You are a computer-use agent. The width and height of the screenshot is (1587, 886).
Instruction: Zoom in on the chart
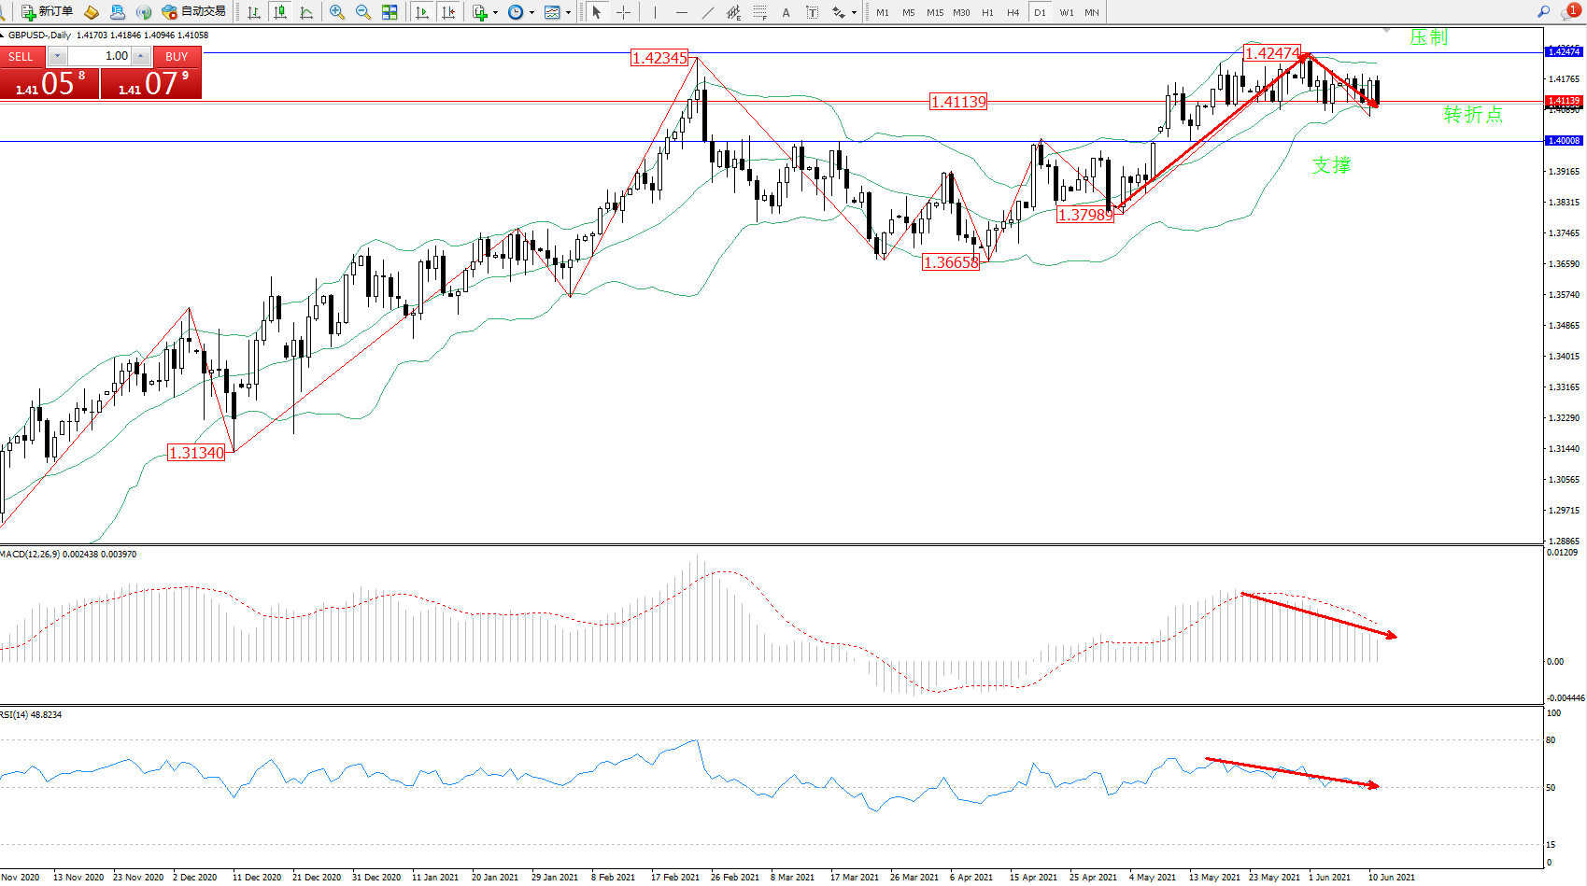(337, 12)
